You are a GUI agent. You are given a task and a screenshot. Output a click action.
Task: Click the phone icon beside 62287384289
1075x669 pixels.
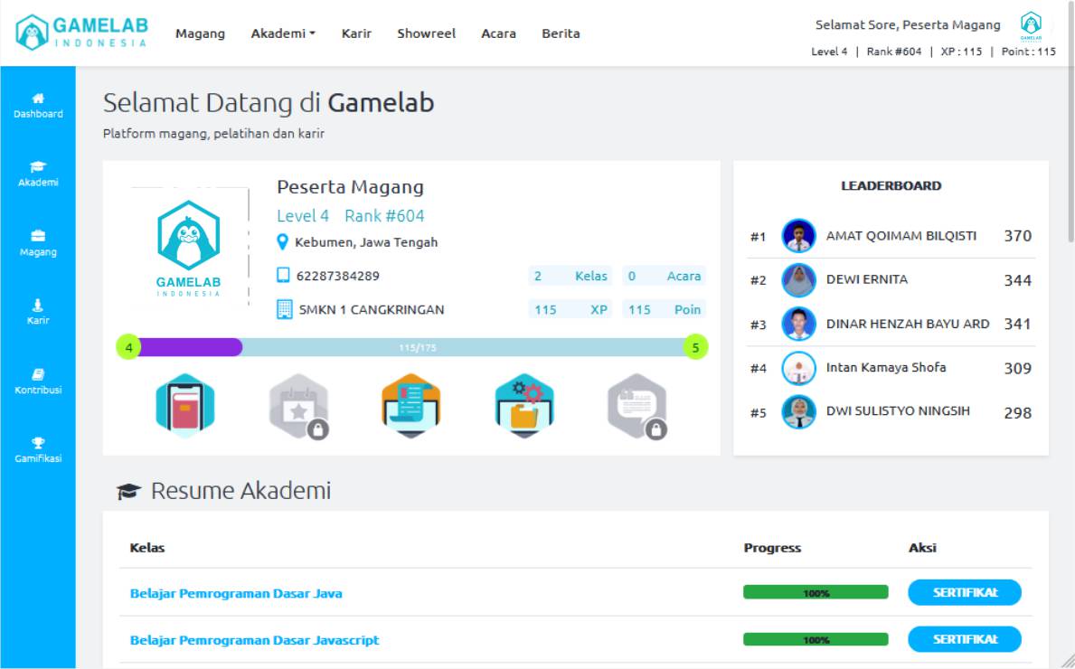[x=283, y=275]
